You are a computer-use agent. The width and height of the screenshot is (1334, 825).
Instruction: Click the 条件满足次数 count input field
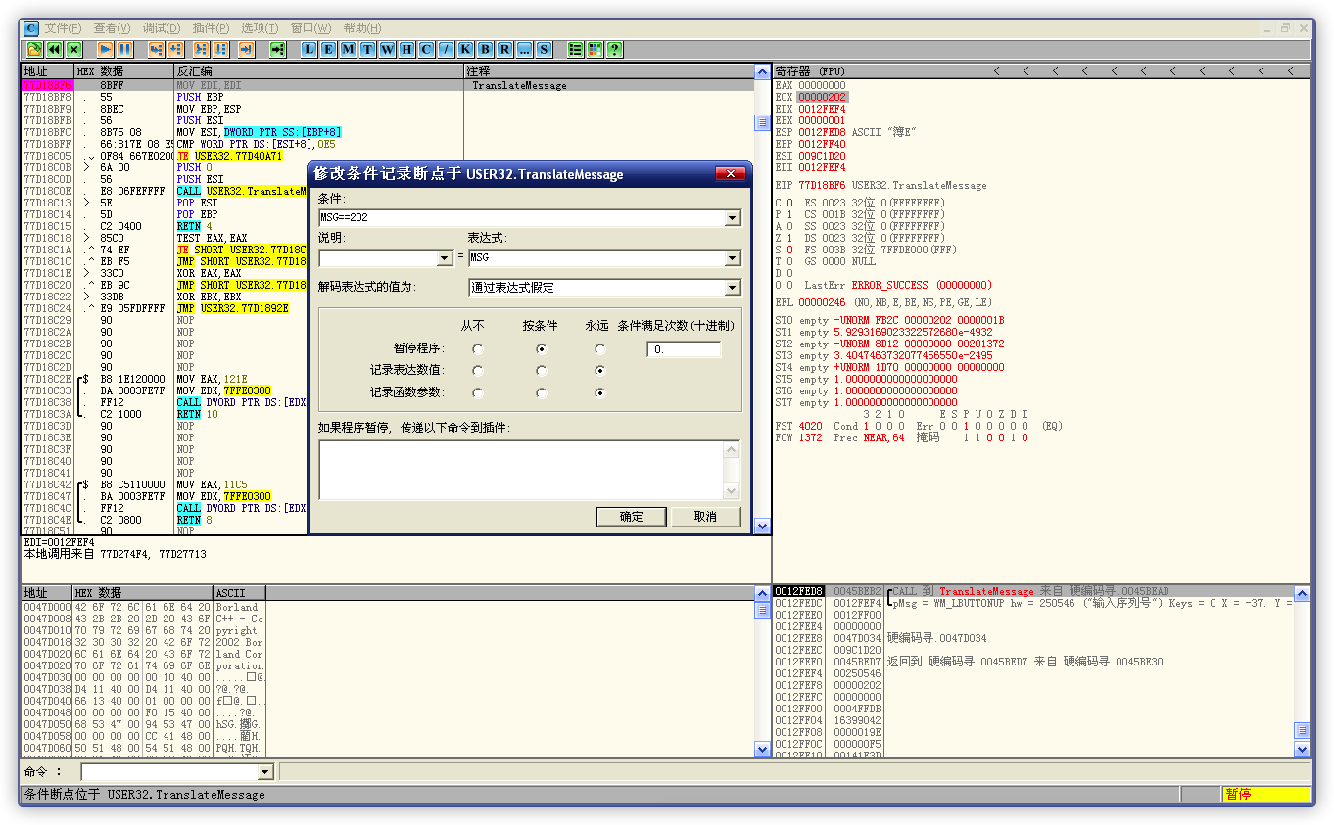(684, 348)
